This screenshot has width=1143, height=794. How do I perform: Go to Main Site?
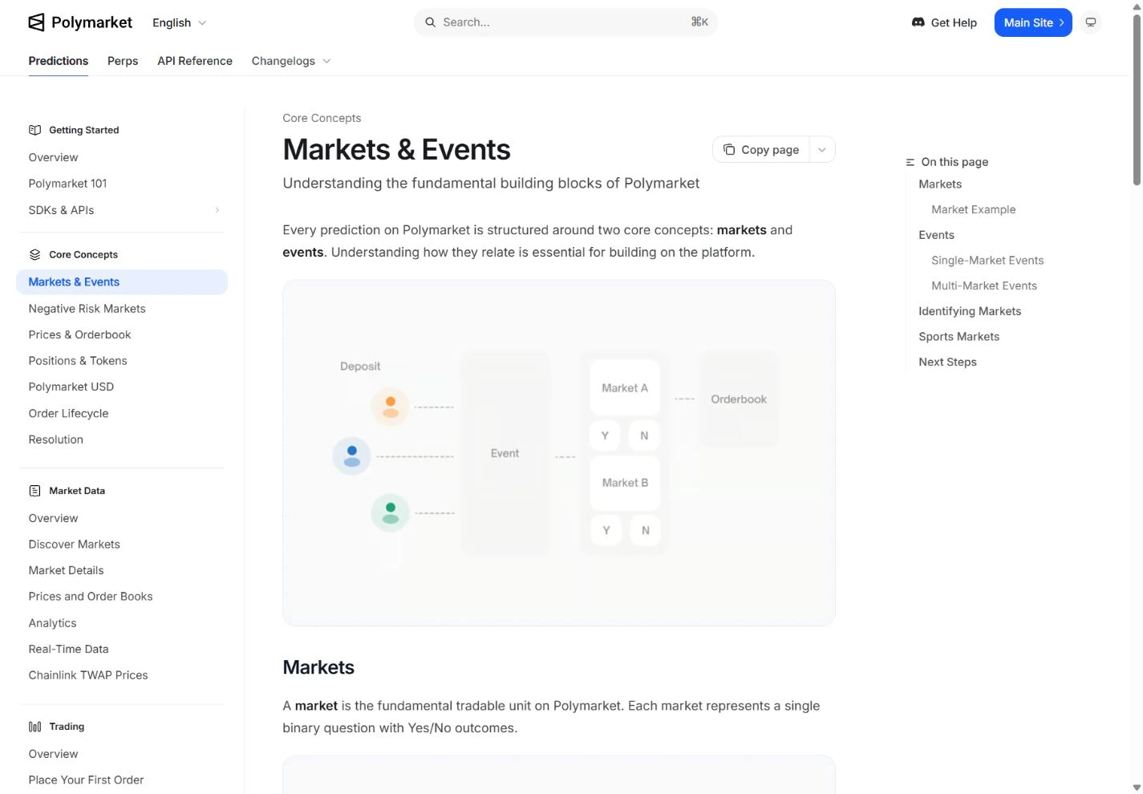click(1033, 22)
